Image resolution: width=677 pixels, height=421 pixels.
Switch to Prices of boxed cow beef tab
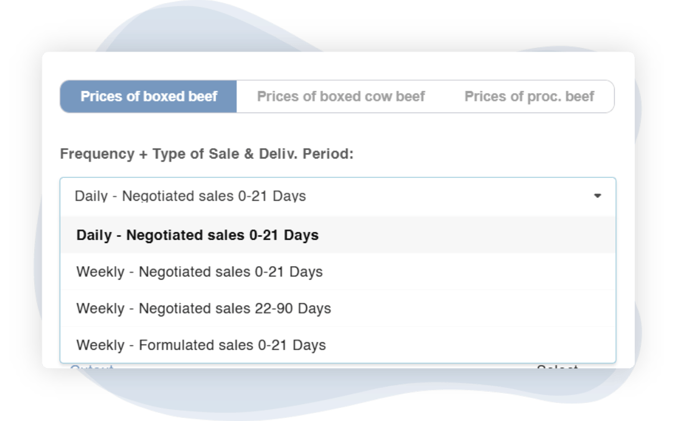pos(341,96)
